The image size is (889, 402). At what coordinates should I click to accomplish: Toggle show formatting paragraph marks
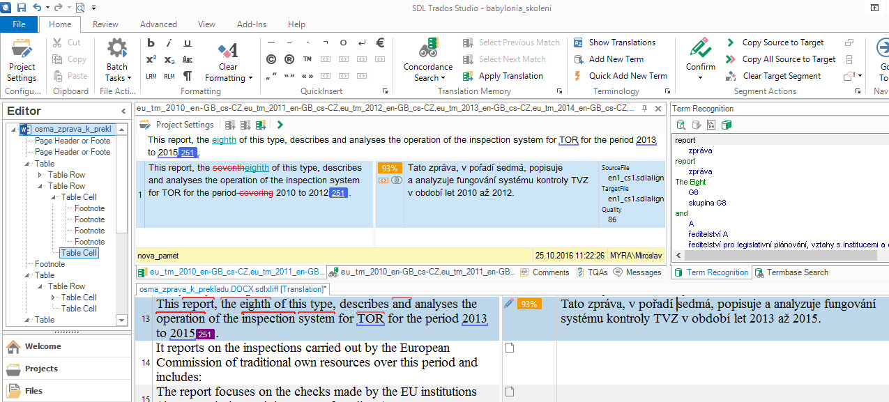[x=187, y=76]
